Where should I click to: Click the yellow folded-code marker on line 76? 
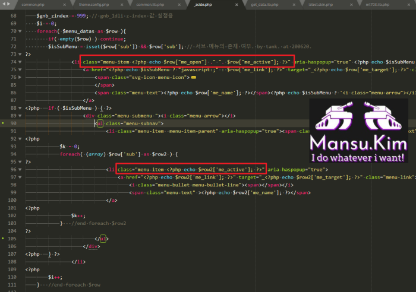point(194,77)
